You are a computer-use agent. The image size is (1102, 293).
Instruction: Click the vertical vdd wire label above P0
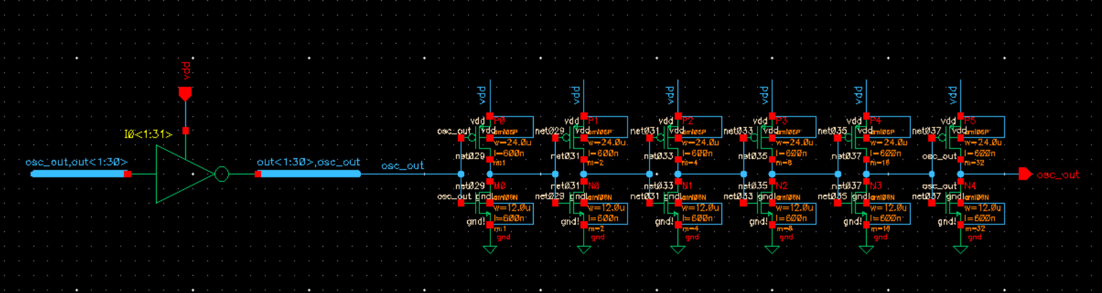[482, 94]
